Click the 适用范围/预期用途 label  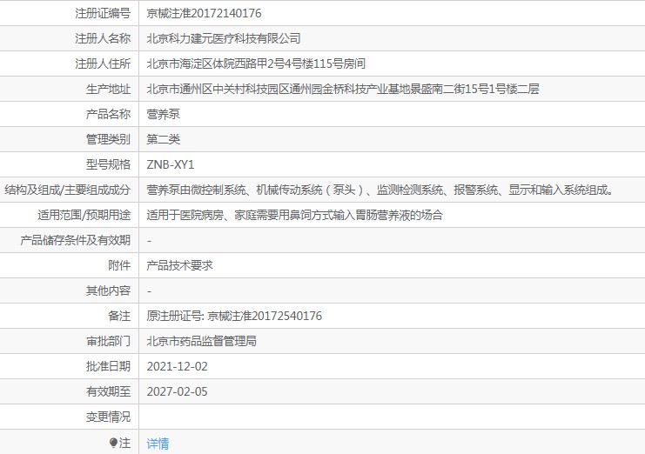[x=84, y=215]
